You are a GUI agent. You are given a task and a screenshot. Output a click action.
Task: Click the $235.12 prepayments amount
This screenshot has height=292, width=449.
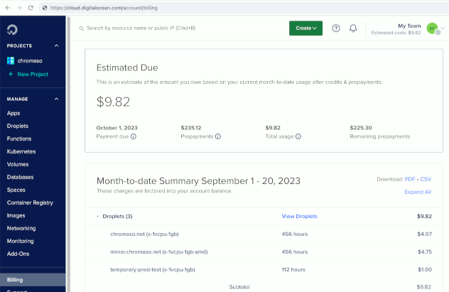pos(191,128)
